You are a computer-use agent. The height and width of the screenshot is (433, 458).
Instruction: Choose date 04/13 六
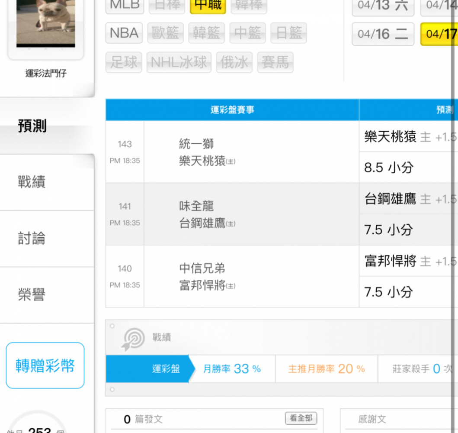[383, 6]
